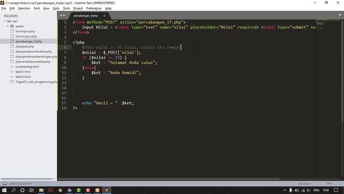
Task: Open the taskbar clock
Action: [x=326, y=190]
